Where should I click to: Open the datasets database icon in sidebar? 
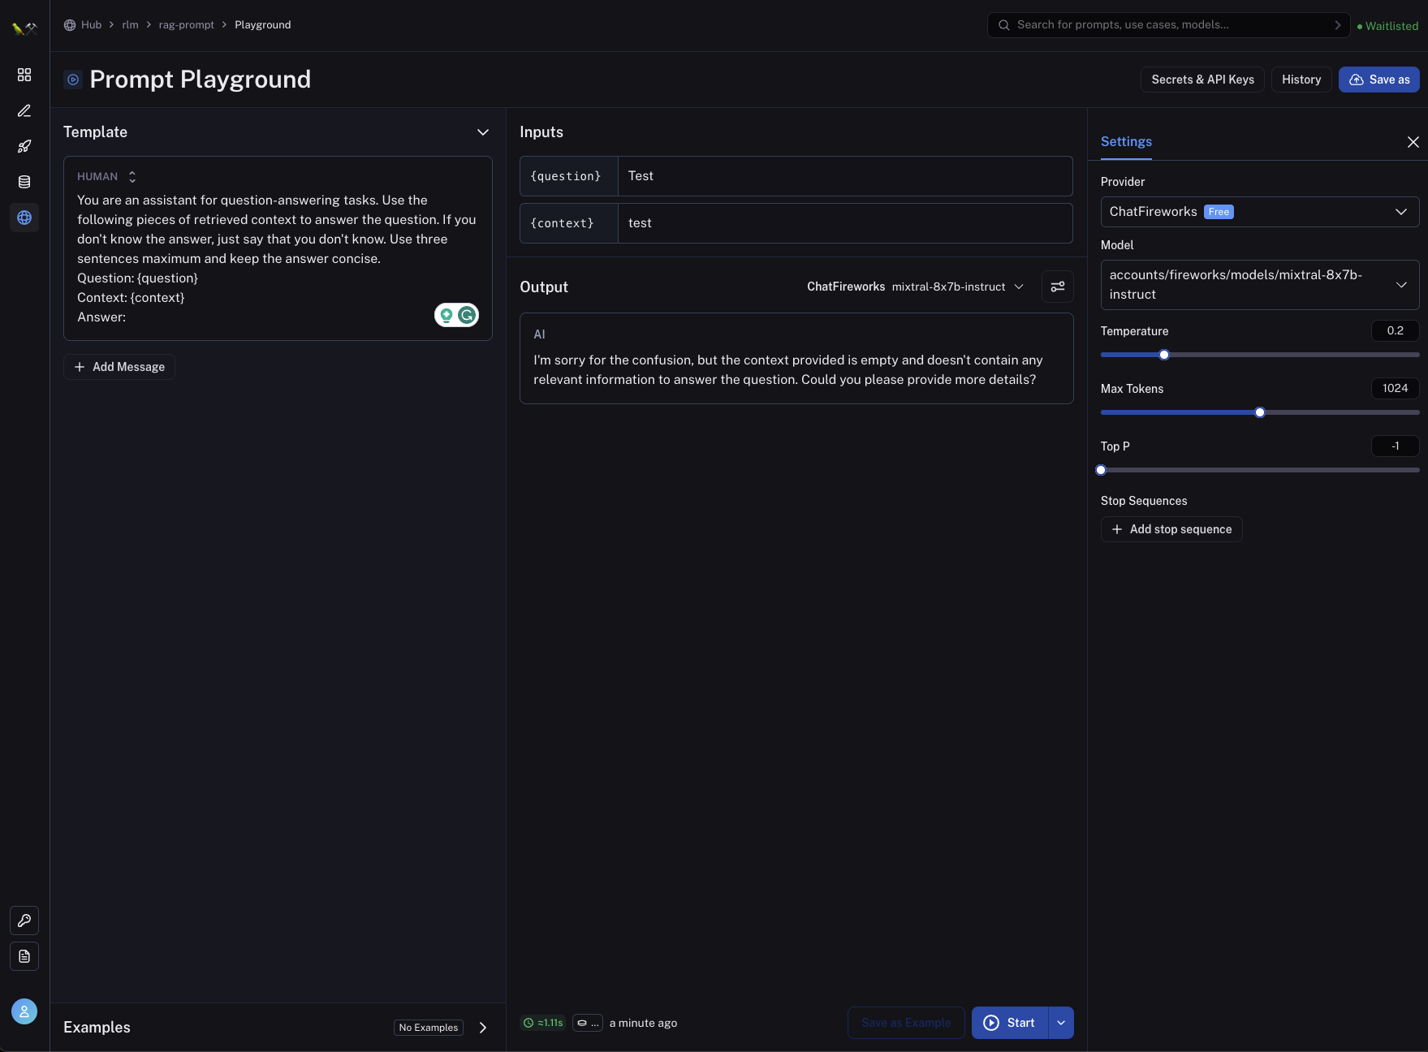point(24,182)
